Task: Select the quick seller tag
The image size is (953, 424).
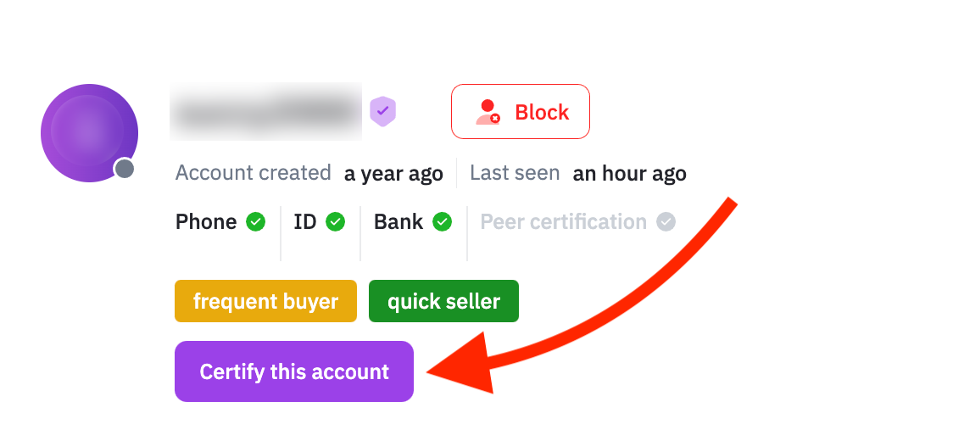Action: point(443,302)
